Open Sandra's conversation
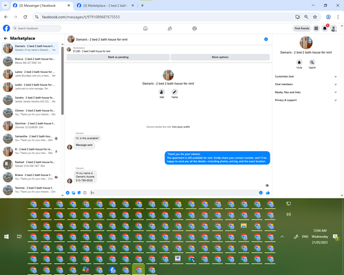The height and width of the screenshot is (275, 344). (30, 100)
